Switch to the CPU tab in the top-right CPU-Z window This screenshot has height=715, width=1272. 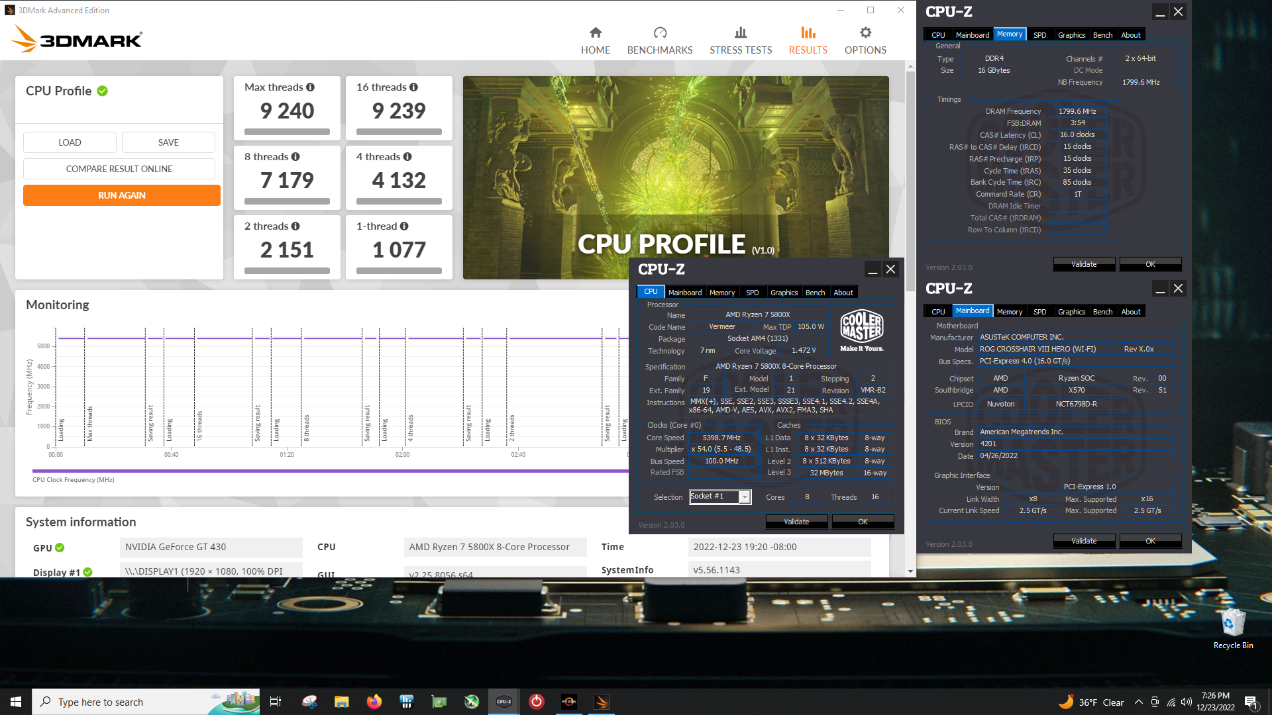click(x=938, y=34)
